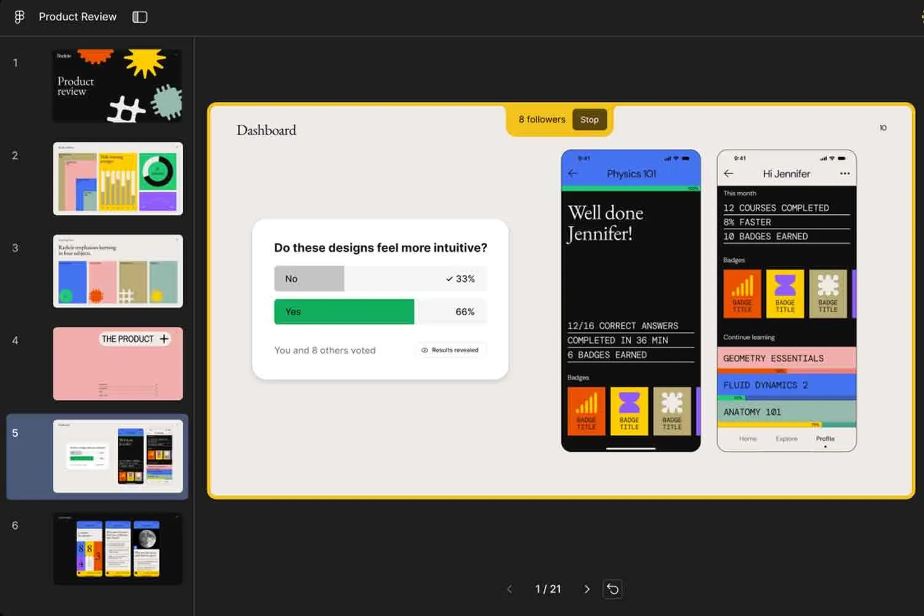The height and width of the screenshot is (616, 924).
Task: Click the 12 COURSES COMPLETED stat
Action: tap(776, 208)
